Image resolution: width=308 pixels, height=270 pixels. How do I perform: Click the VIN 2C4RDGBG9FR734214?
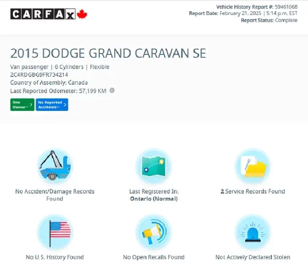tap(39, 75)
